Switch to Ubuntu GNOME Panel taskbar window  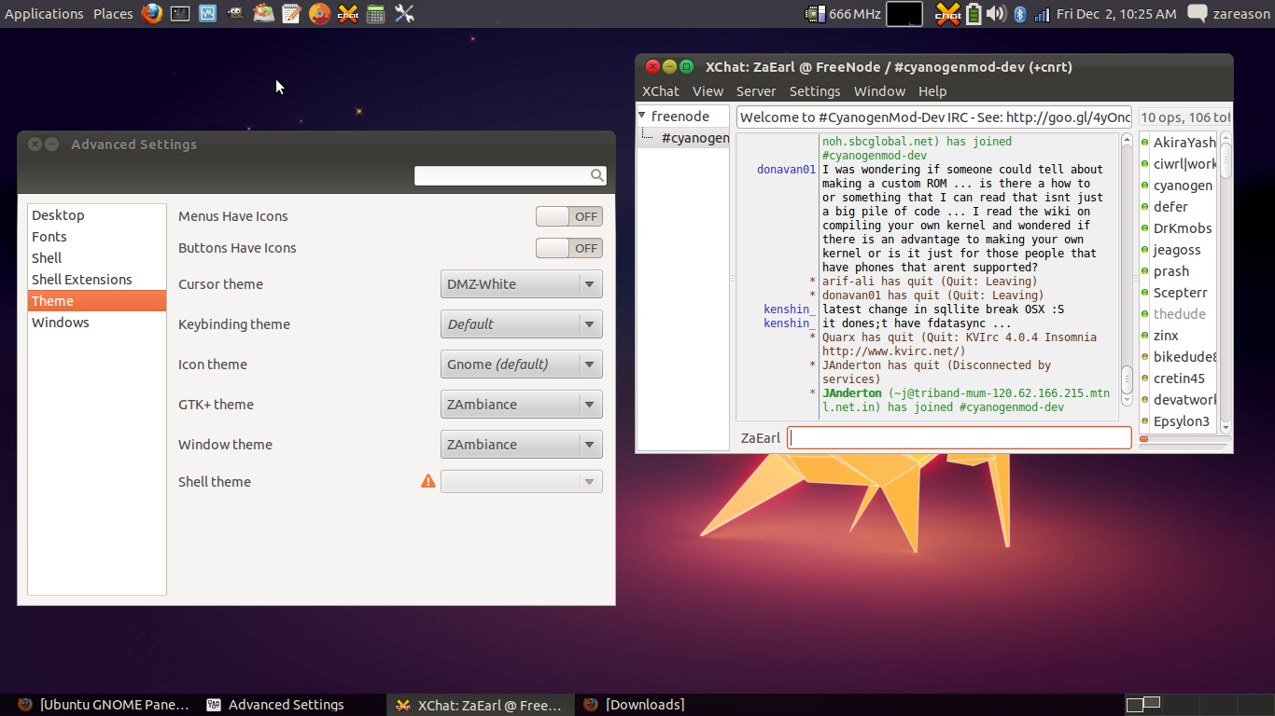(x=103, y=705)
